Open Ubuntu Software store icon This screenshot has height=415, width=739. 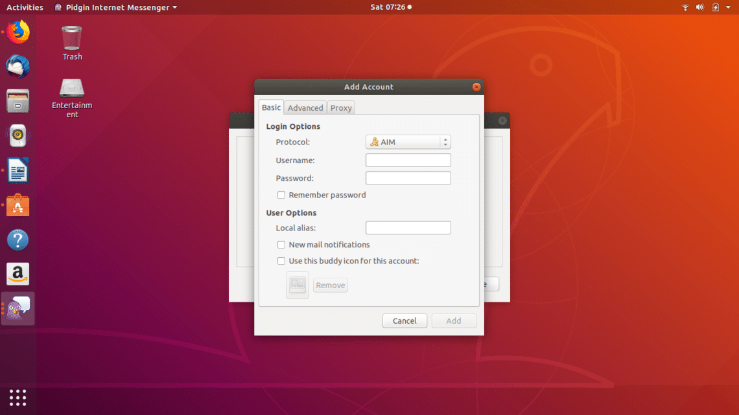click(x=18, y=206)
